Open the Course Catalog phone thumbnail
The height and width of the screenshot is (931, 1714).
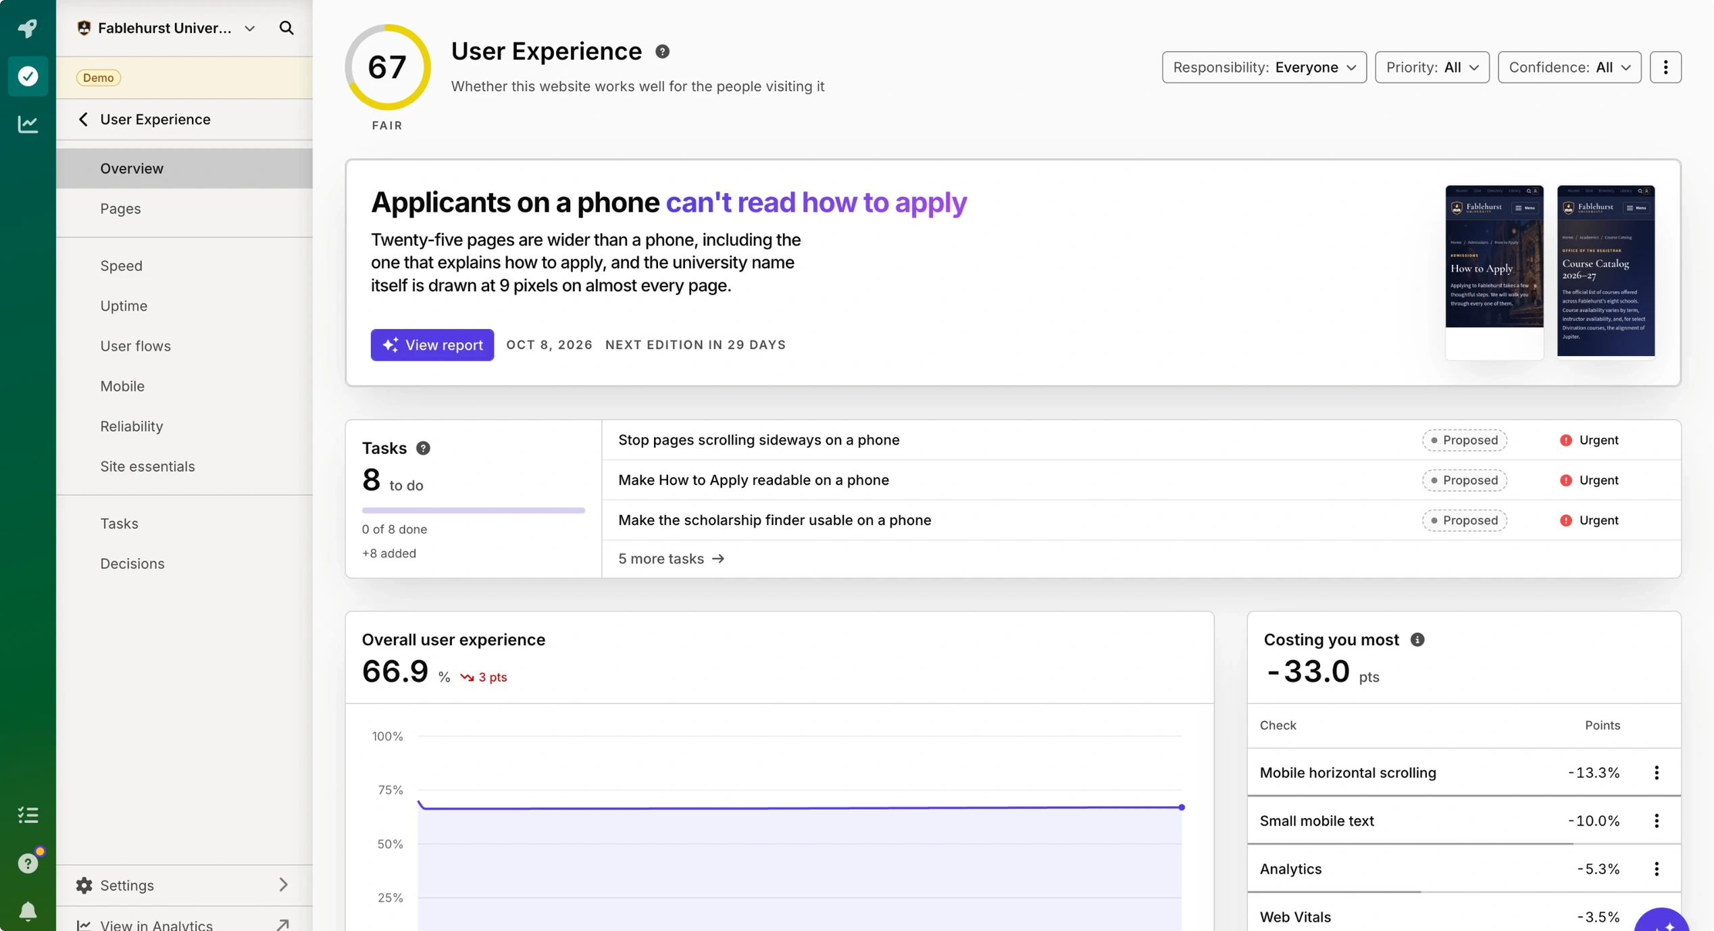click(1605, 272)
